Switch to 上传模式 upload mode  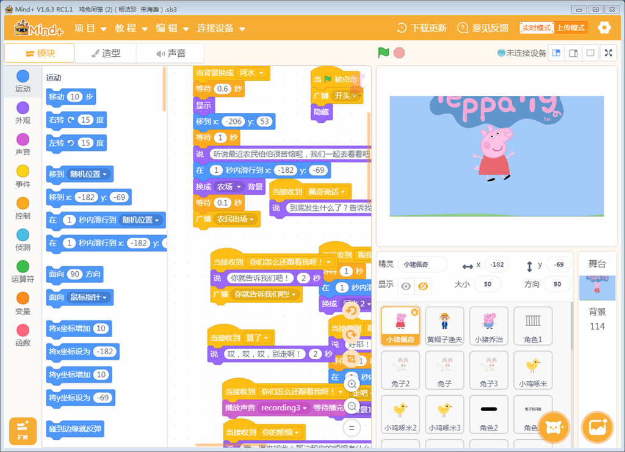(x=571, y=27)
